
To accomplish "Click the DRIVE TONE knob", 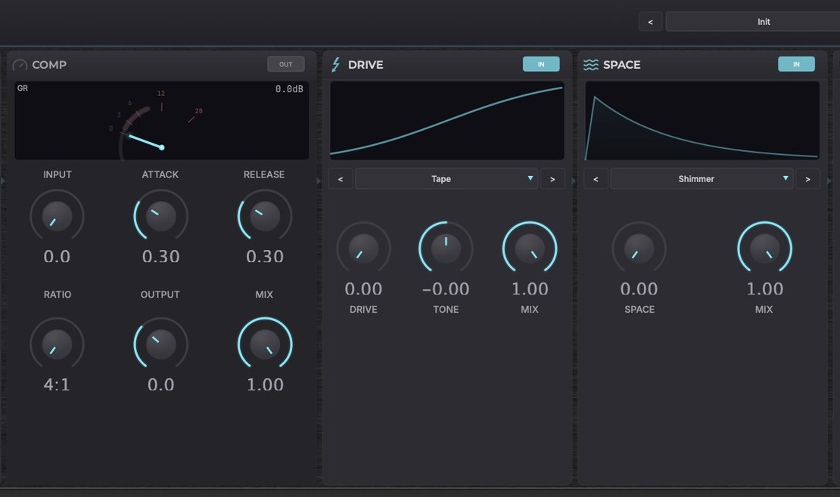I will pos(446,248).
